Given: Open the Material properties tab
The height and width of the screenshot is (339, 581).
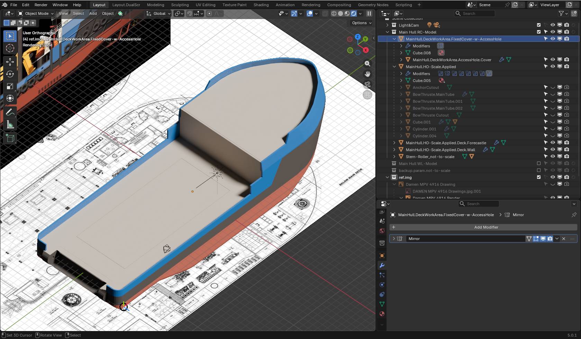Looking at the screenshot, I should pyautogui.click(x=382, y=314).
